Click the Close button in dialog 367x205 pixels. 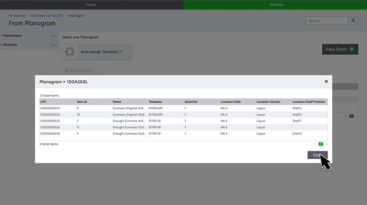[x=317, y=155]
